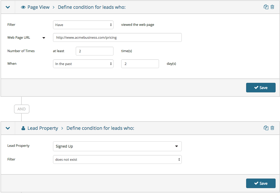The image size is (280, 193).
Task: Click the AND connector button
Action: click(22, 109)
